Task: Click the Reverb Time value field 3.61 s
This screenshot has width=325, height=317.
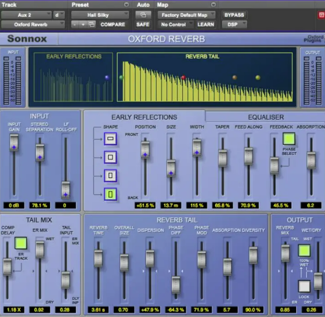Action: coord(98,310)
